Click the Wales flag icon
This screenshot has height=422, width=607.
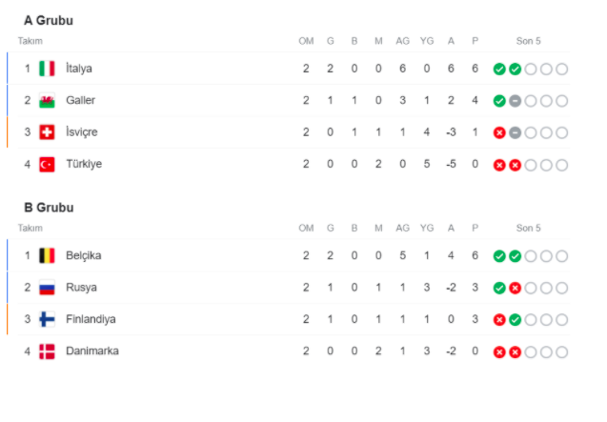(47, 100)
